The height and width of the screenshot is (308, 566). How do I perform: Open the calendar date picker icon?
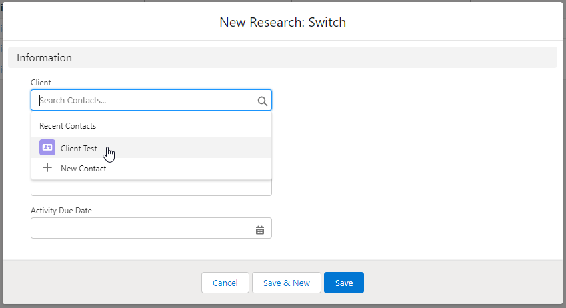click(x=260, y=230)
